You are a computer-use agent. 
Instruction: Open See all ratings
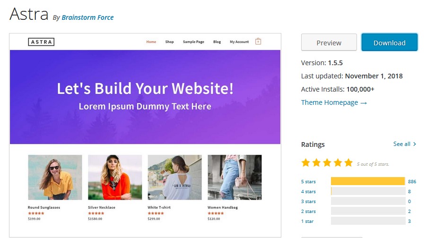[x=405, y=144]
